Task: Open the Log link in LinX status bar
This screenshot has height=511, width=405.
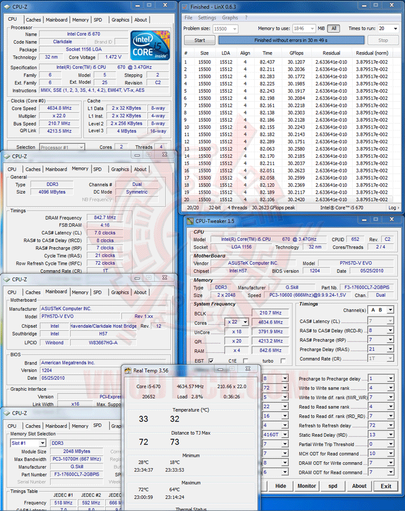Action: 394,208
